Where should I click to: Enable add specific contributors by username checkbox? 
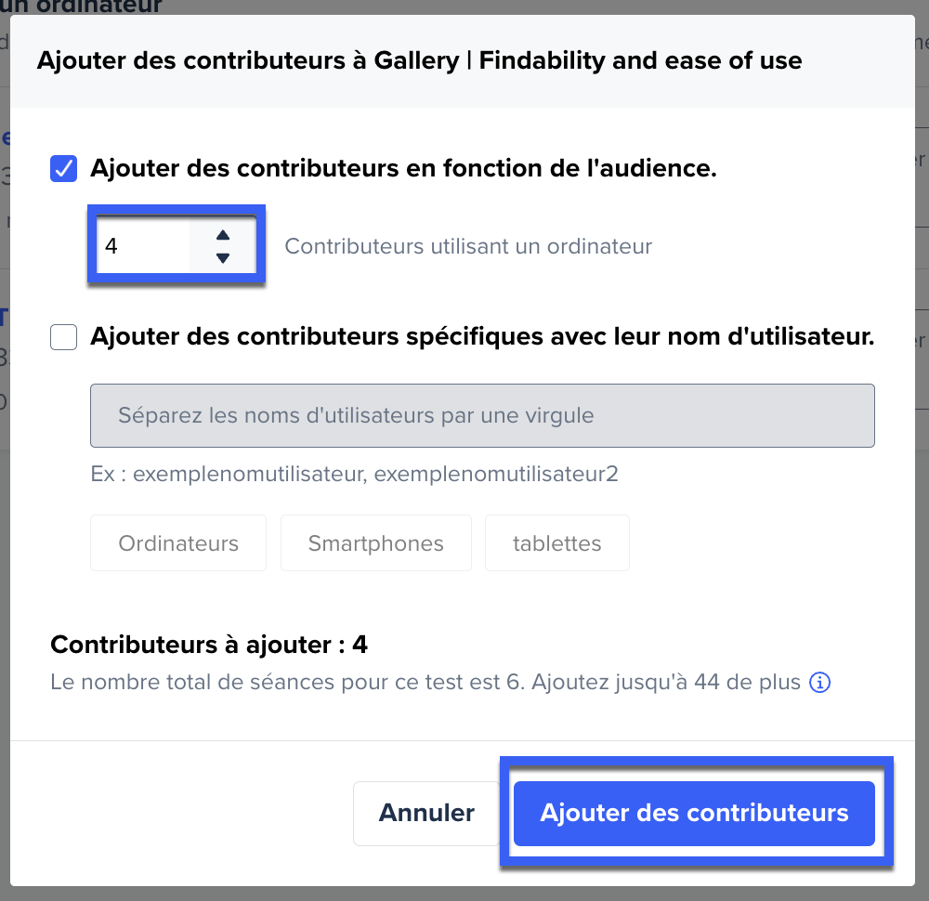pos(63,337)
